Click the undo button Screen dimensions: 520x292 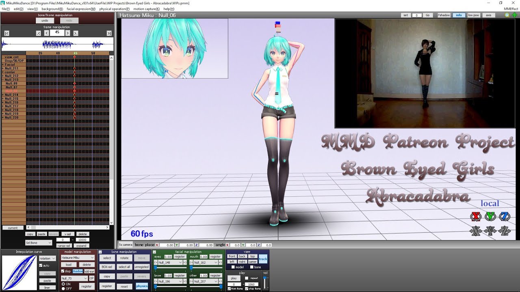coord(45,20)
